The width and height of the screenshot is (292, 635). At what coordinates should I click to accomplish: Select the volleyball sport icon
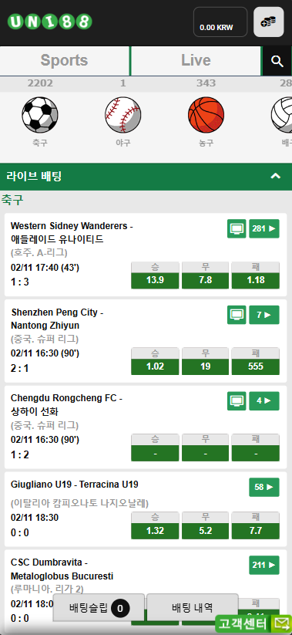click(x=282, y=115)
